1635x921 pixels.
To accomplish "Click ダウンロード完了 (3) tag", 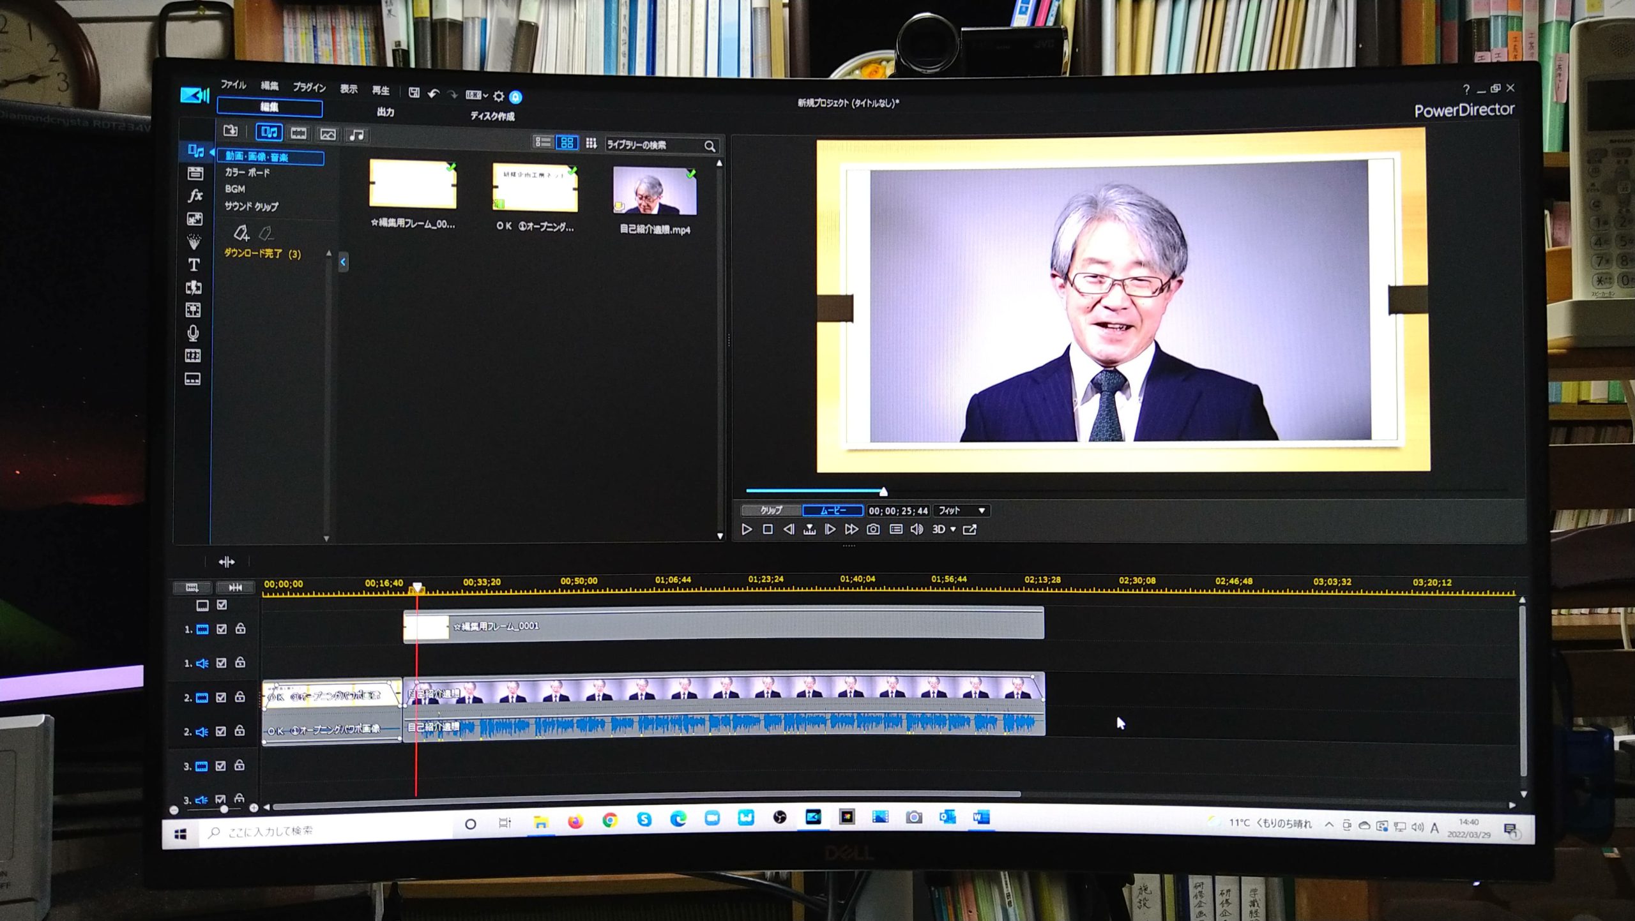I will (262, 253).
